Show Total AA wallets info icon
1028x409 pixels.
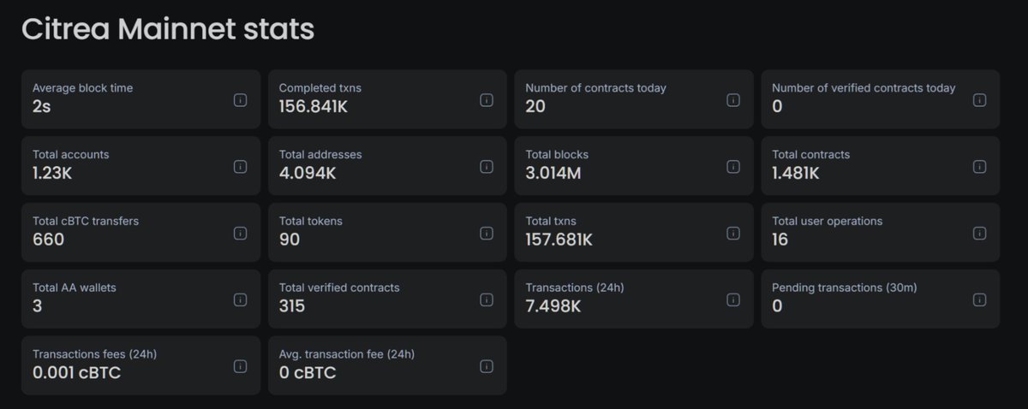pyautogui.click(x=240, y=299)
